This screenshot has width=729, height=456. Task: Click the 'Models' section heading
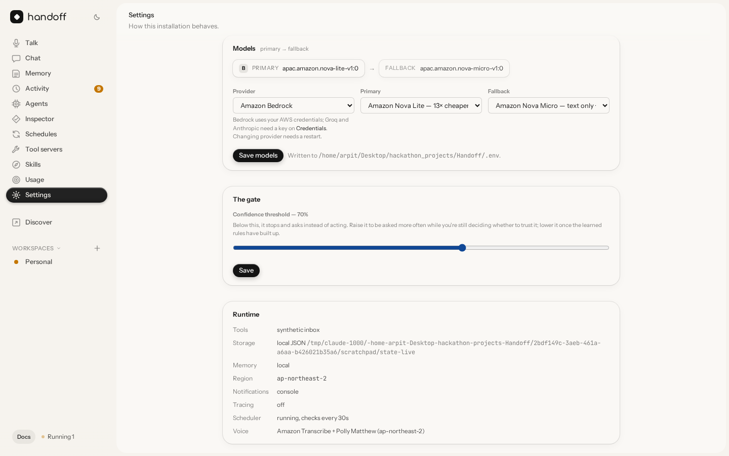pos(244,49)
